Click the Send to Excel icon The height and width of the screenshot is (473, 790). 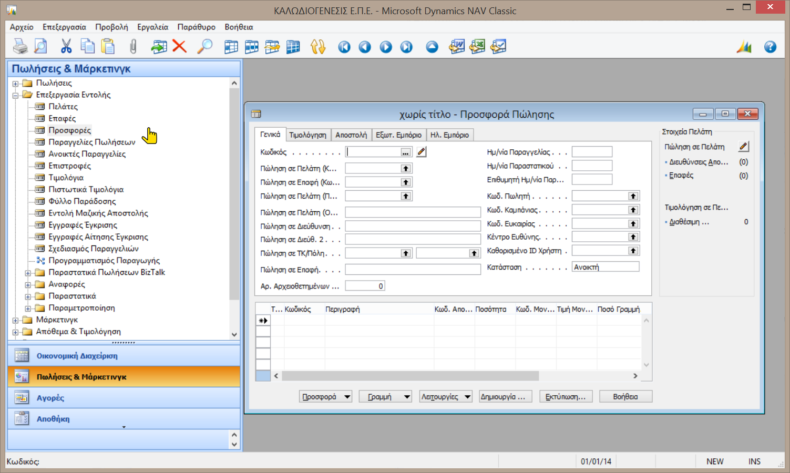[477, 47]
